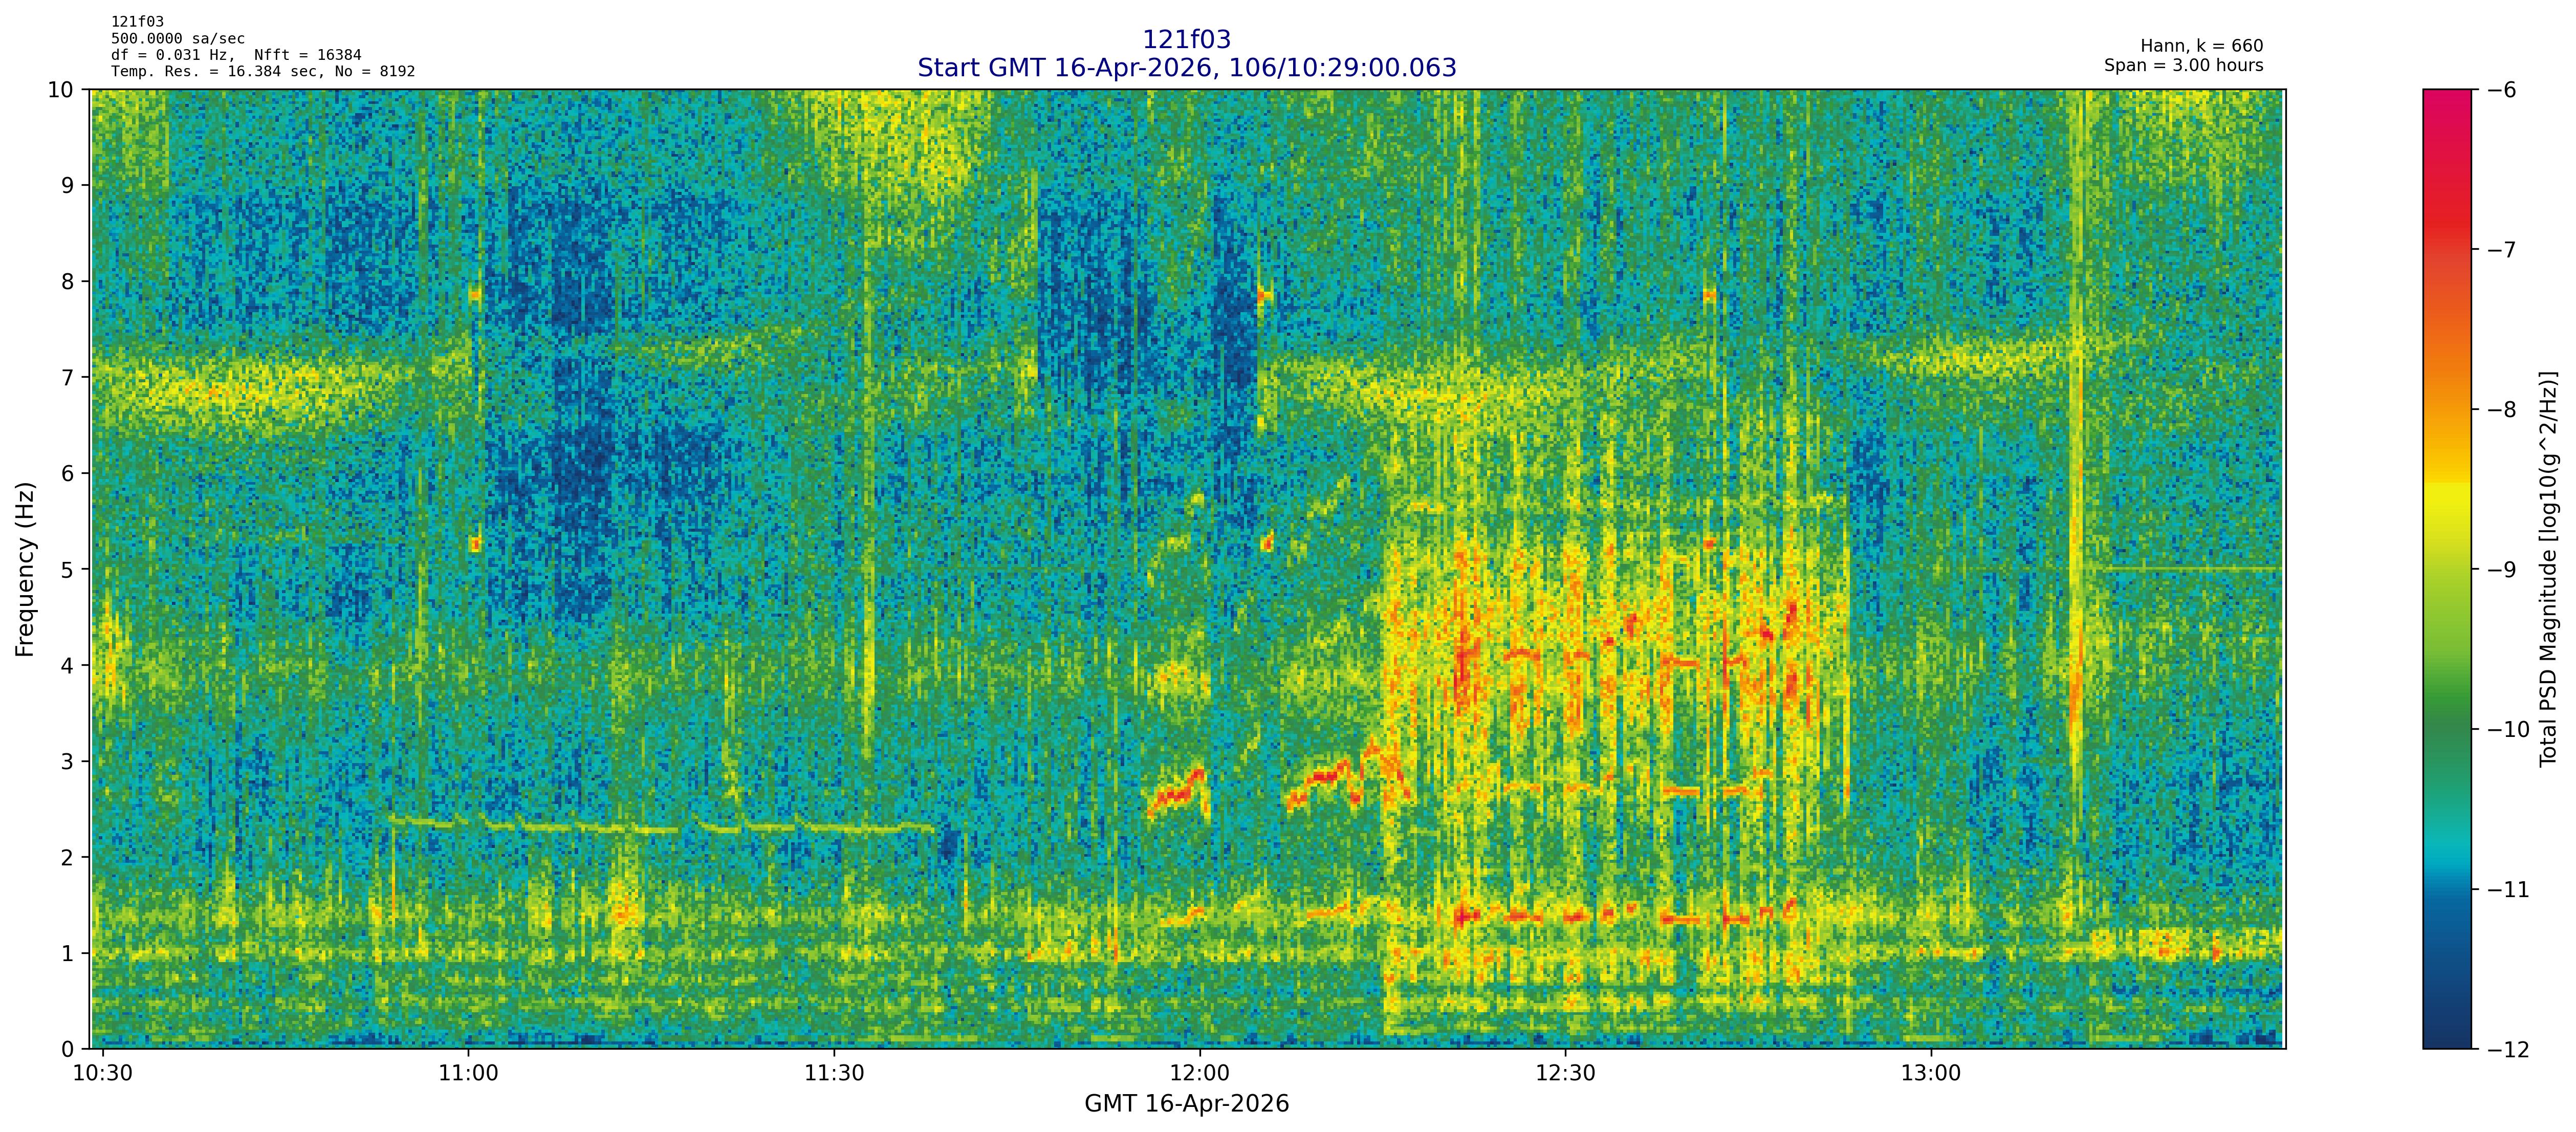
Task: Click the Total PSD Magnitude colorbar label
Action: click(x=2548, y=569)
